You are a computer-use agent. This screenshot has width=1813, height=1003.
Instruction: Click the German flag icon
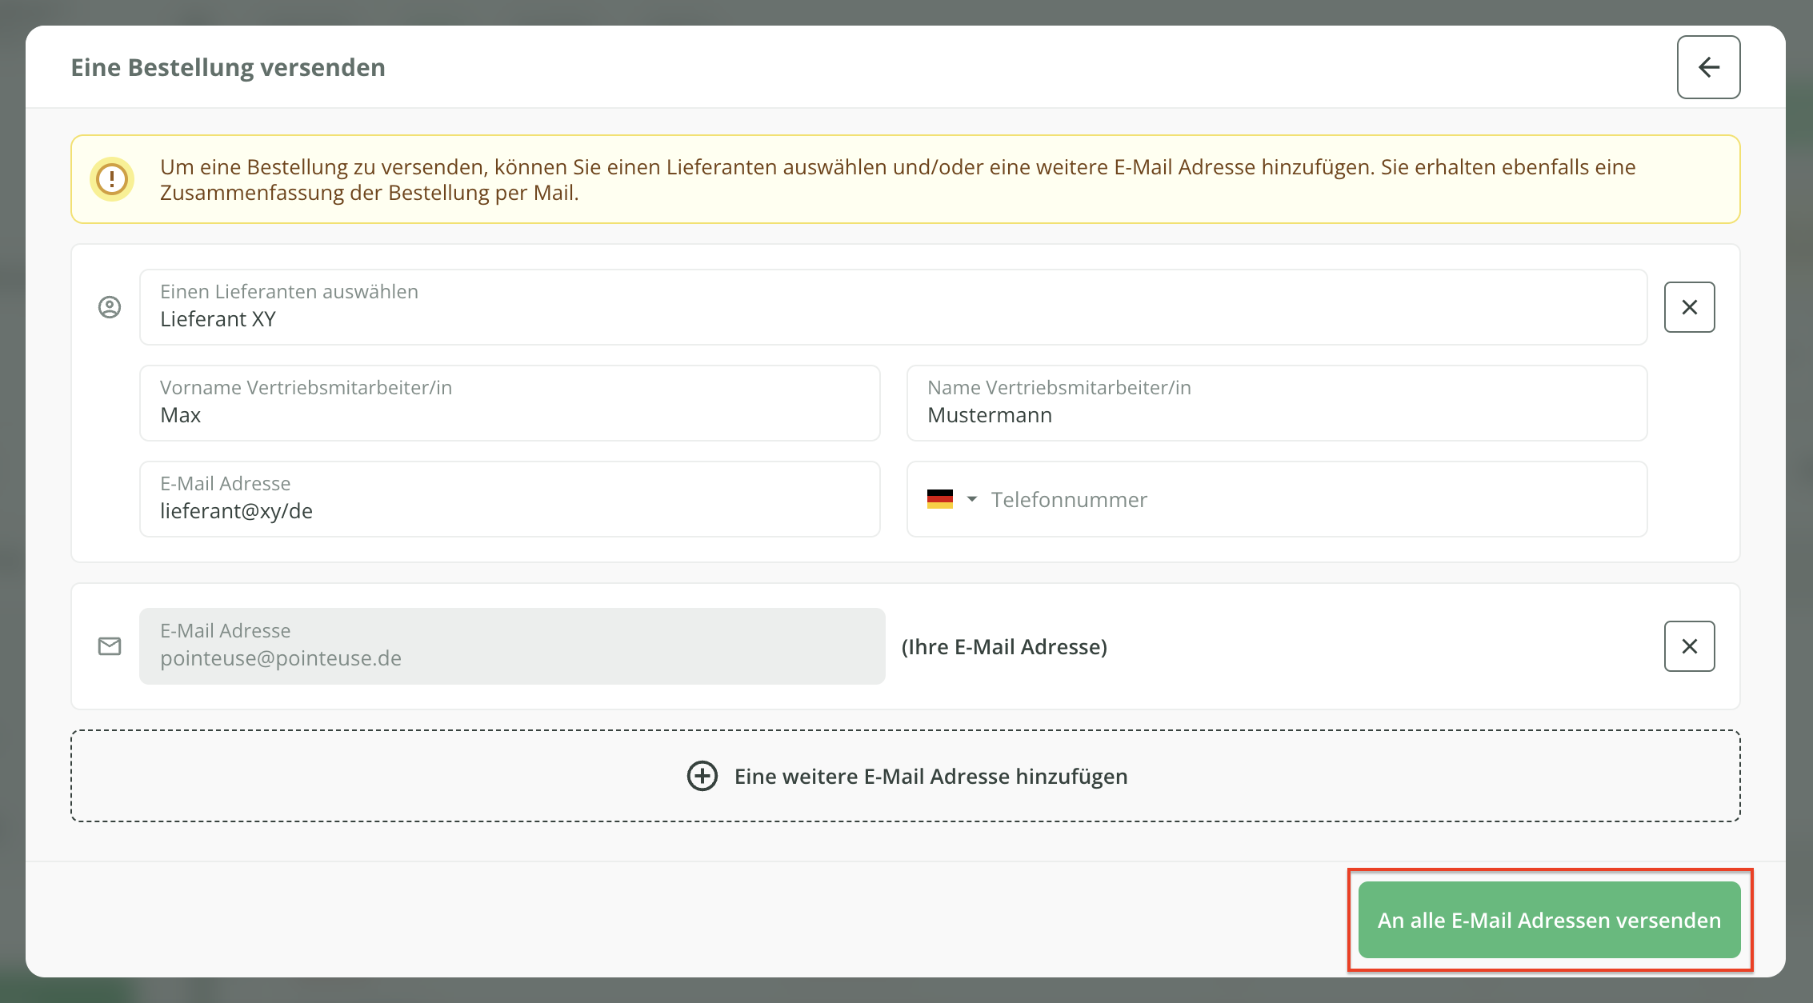pos(940,499)
